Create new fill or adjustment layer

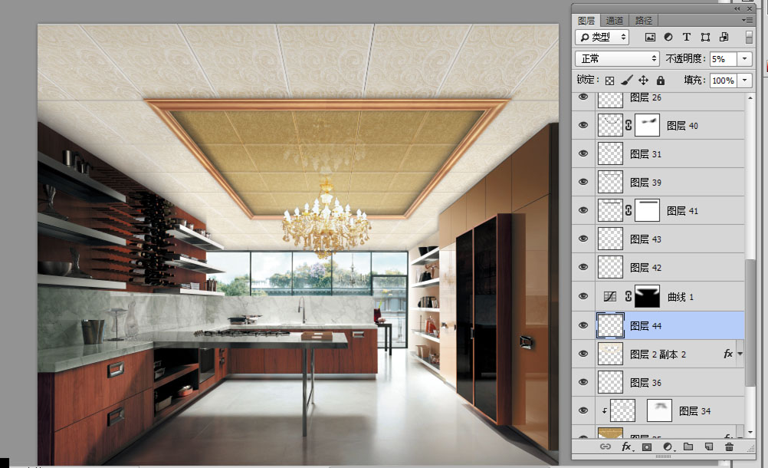click(668, 447)
